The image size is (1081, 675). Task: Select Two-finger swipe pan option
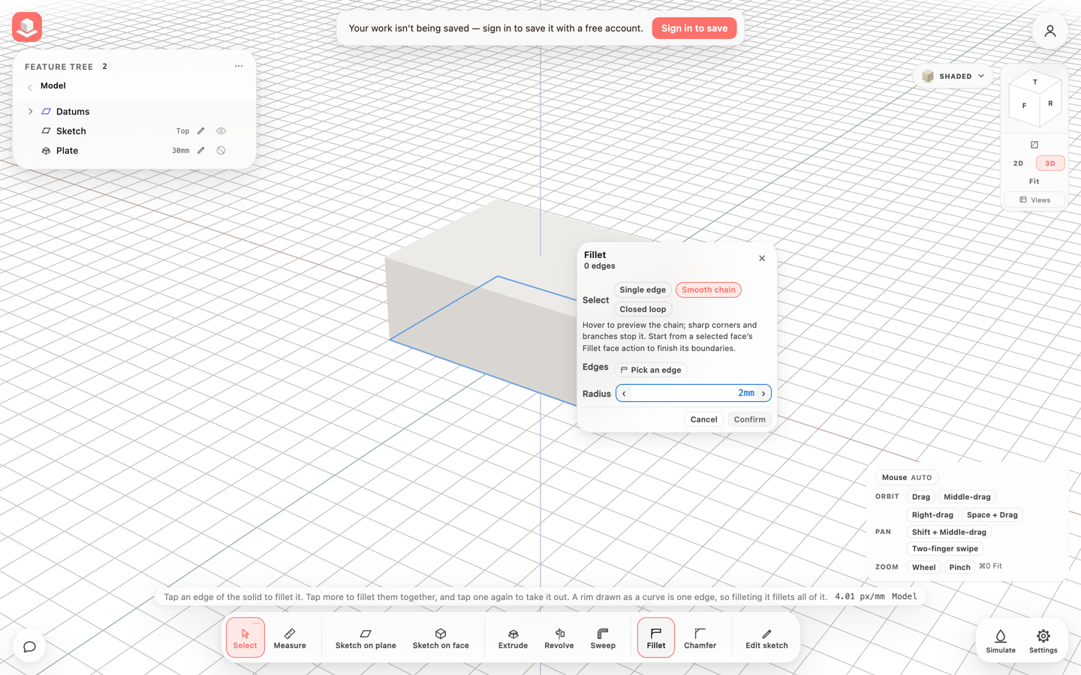point(945,549)
